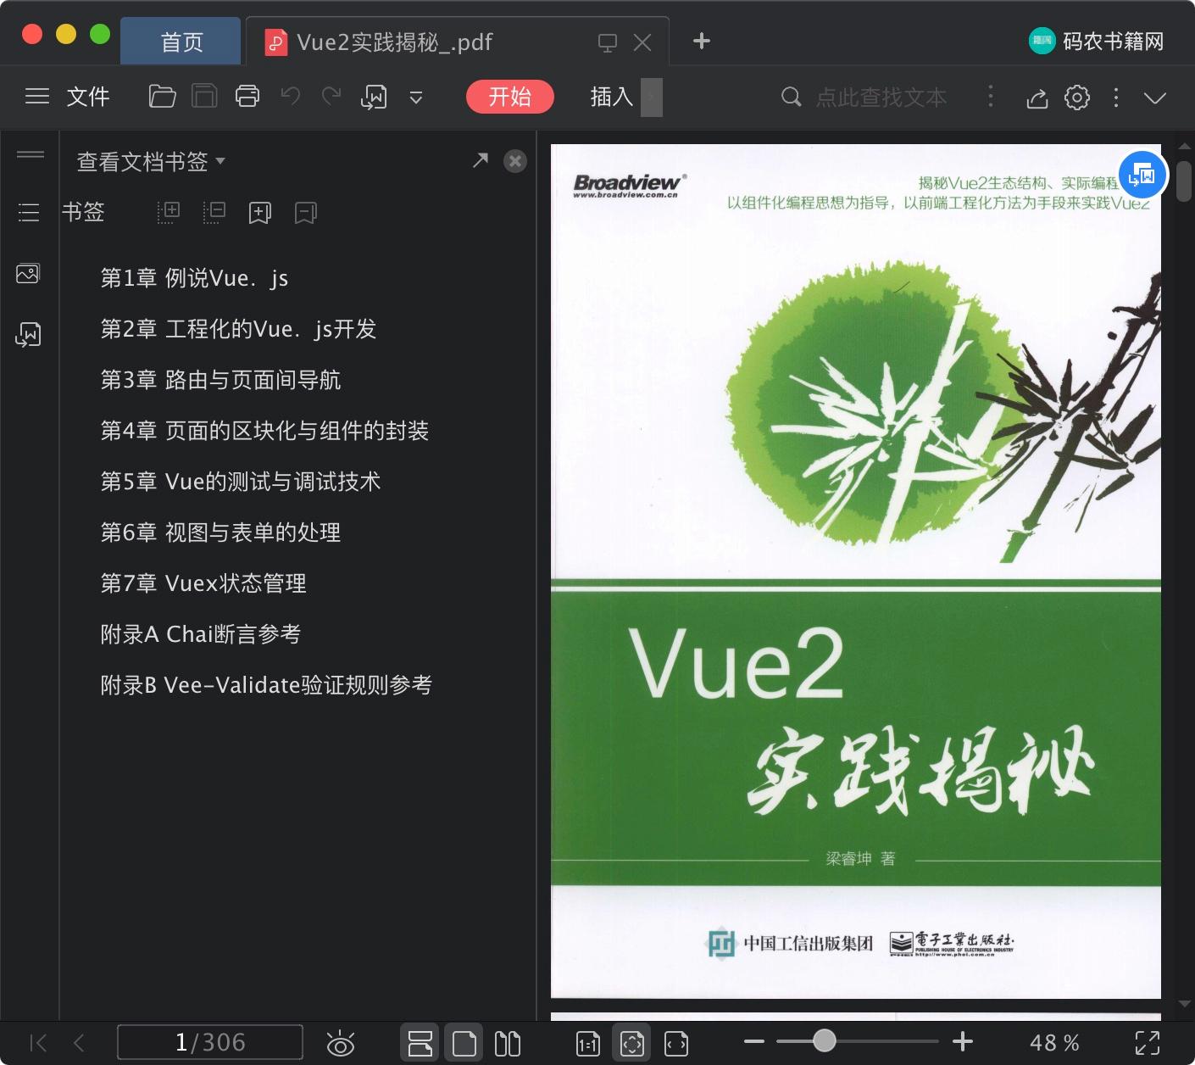Click the share icon in top toolbar
Screen dimensions: 1195x1065
point(1037,98)
